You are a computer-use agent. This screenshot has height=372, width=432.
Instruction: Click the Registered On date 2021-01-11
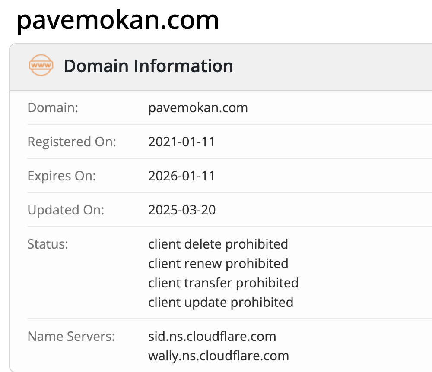pos(181,142)
